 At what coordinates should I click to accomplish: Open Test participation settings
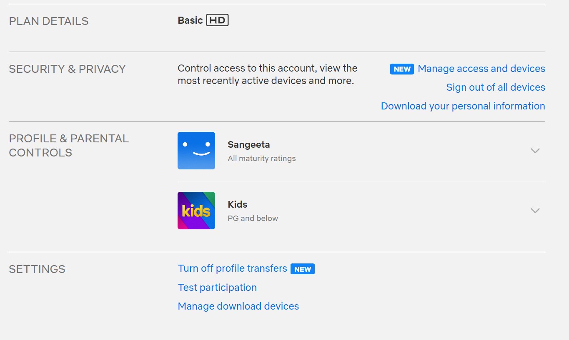tap(217, 287)
